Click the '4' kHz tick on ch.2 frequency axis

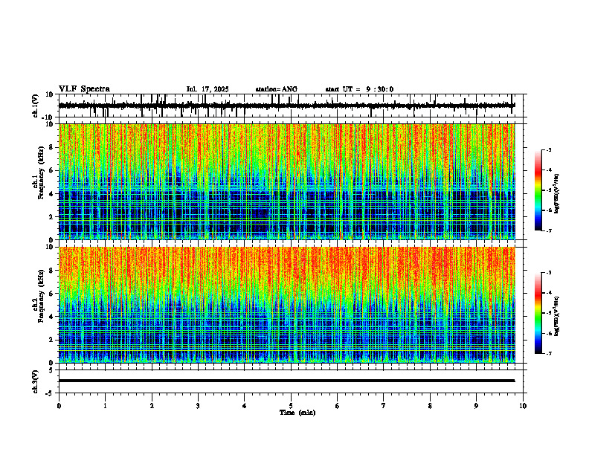tap(52, 317)
